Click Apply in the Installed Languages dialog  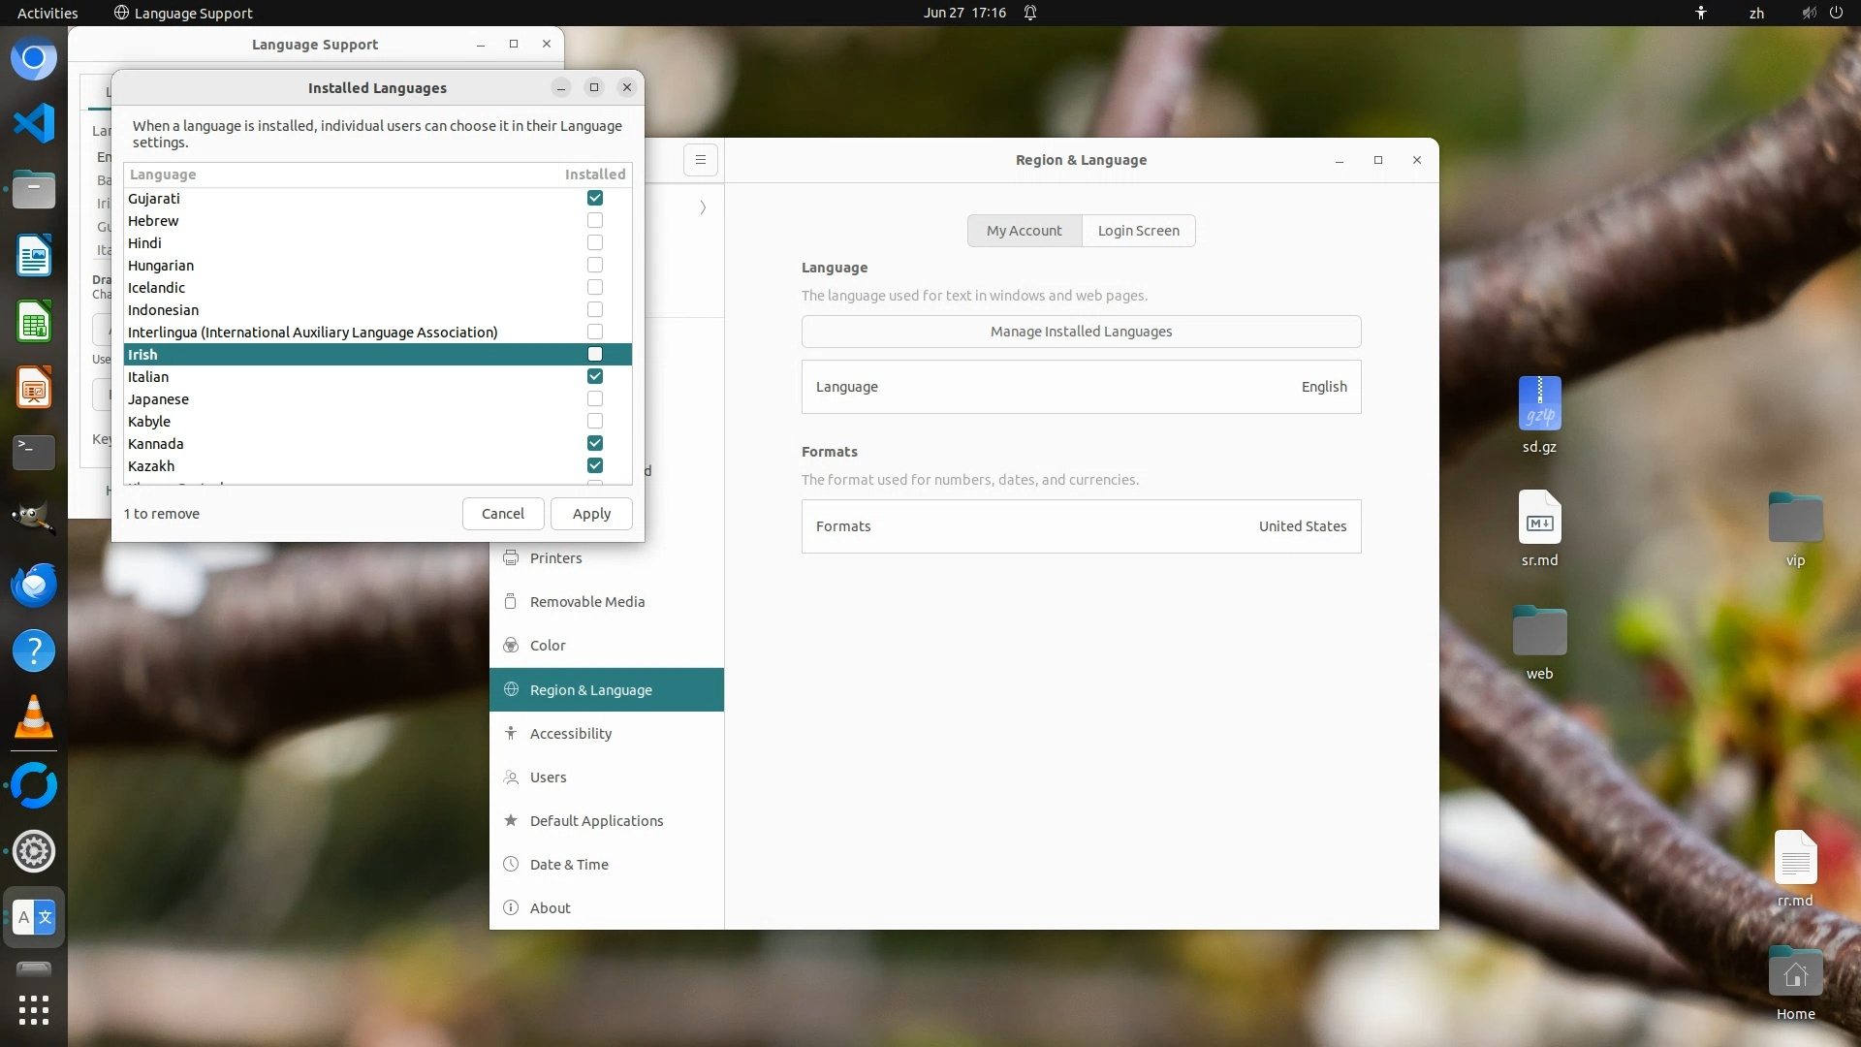[591, 514]
